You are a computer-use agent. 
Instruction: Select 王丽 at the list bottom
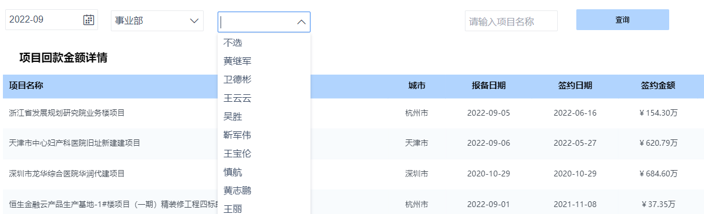[233, 208]
